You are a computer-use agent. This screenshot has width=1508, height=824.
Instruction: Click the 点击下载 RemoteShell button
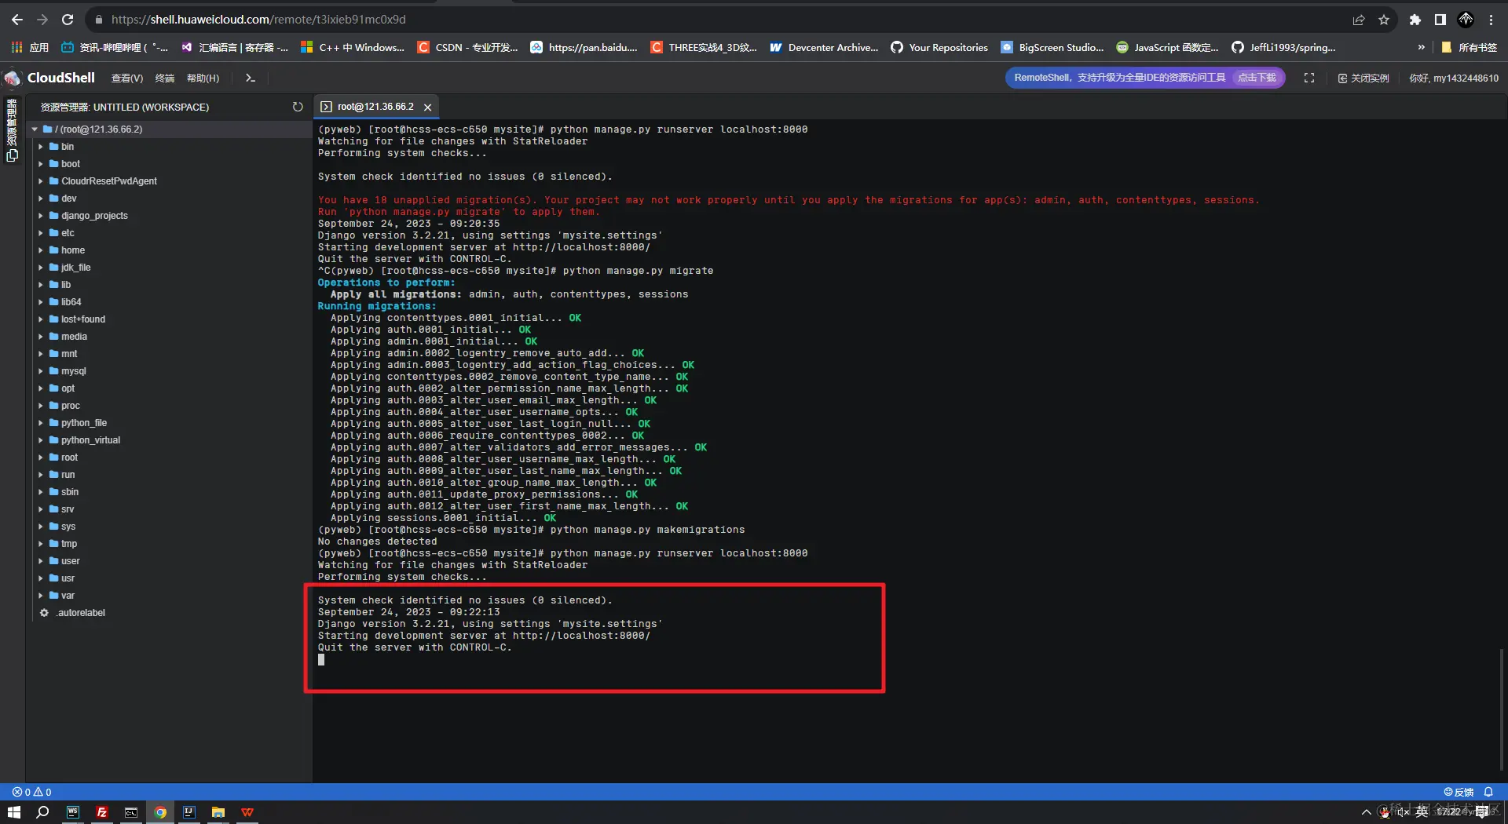[1257, 78]
